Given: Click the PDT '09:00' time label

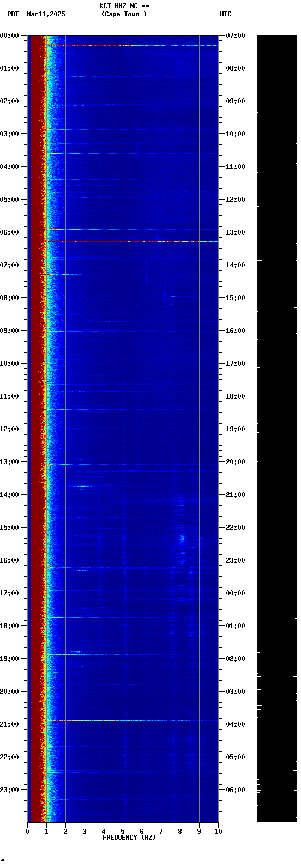Looking at the screenshot, I should pyautogui.click(x=9, y=331).
